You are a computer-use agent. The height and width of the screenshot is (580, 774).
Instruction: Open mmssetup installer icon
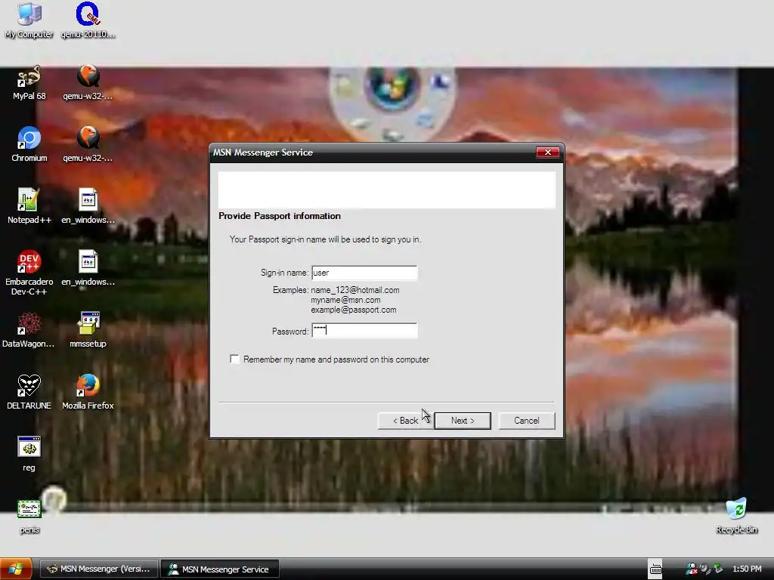[88, 331]
